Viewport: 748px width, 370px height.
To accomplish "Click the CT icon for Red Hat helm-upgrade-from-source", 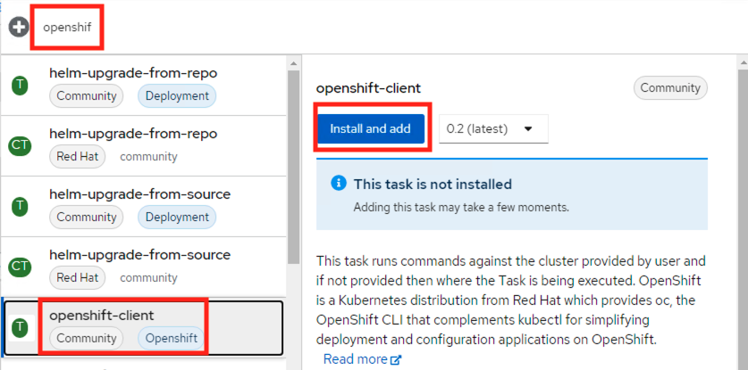I will click(20, 266).
